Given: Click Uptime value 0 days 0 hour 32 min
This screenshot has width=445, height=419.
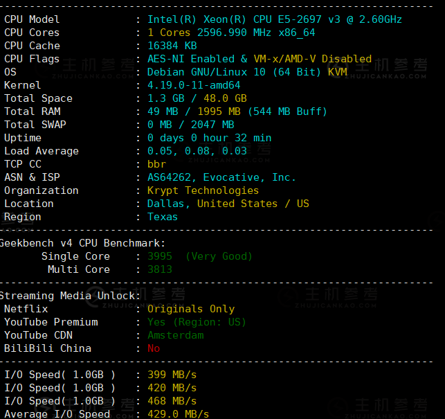Looking at the screenshot, I should click(x=210, y=138).
